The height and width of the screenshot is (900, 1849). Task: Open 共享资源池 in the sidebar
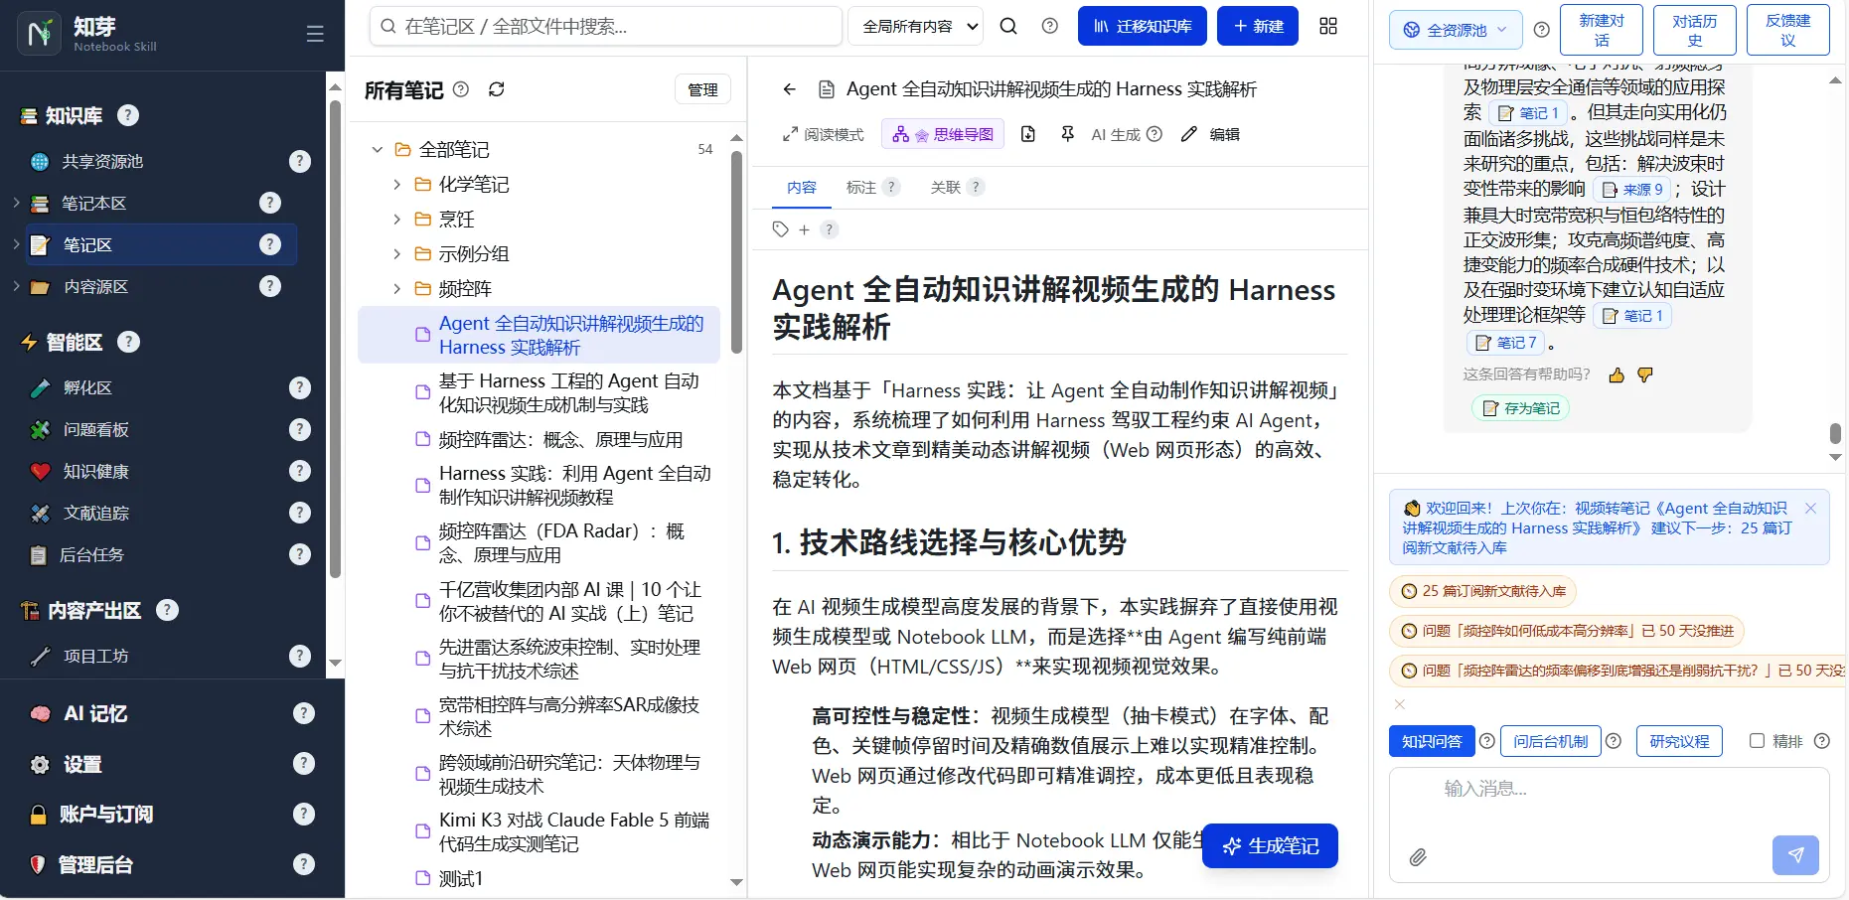click(x=102, y=161)
